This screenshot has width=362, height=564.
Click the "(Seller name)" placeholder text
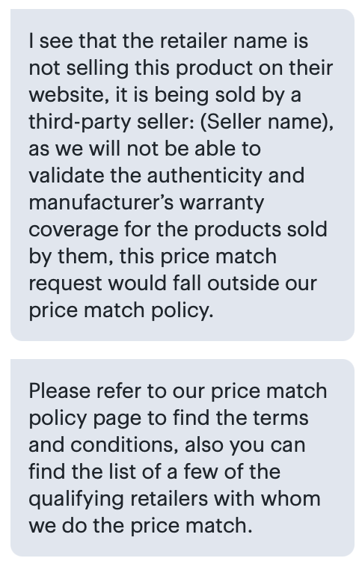[x=266, y=122]
